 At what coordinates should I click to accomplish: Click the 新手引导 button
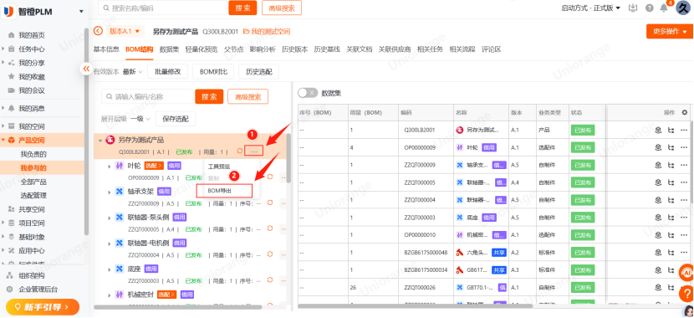tap(43, 307)
